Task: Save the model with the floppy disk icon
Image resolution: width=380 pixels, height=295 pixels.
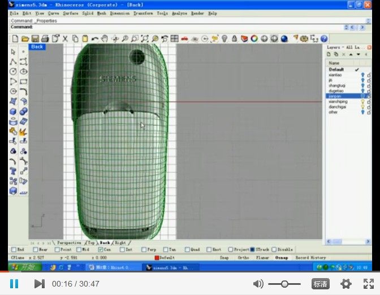Action: click(35, 39)
